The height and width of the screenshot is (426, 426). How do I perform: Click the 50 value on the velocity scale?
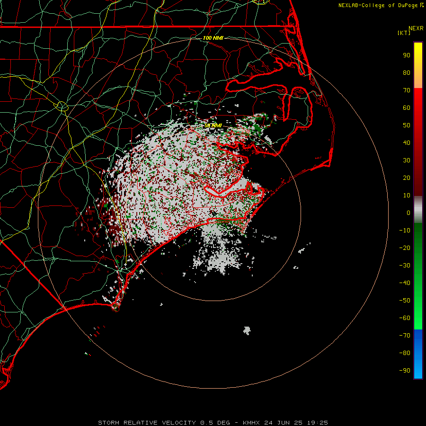[407, 125]
